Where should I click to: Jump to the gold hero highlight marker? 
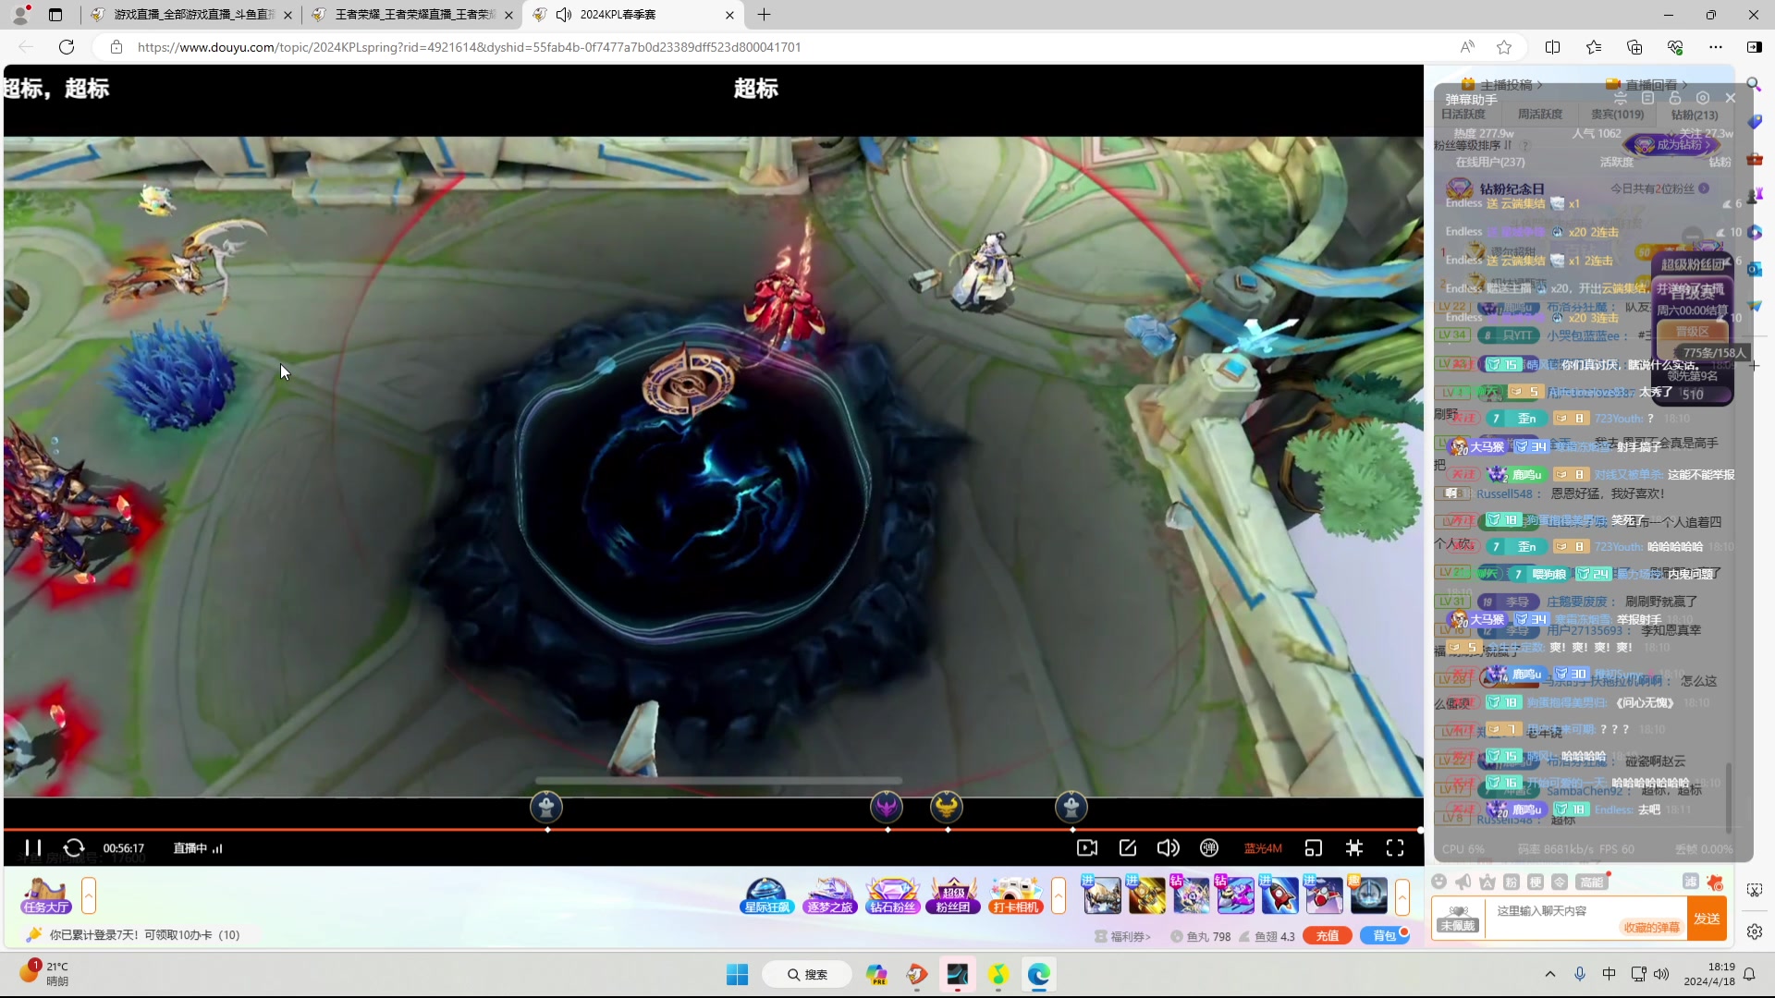point(946,808)
